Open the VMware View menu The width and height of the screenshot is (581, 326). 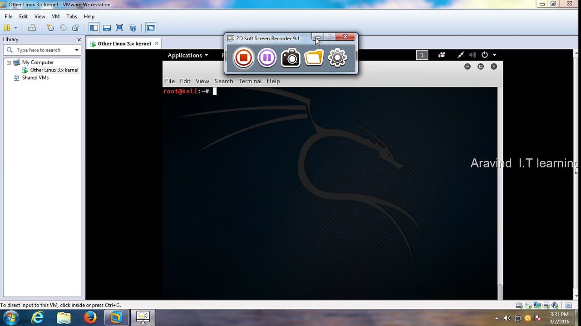click(40, 16)
